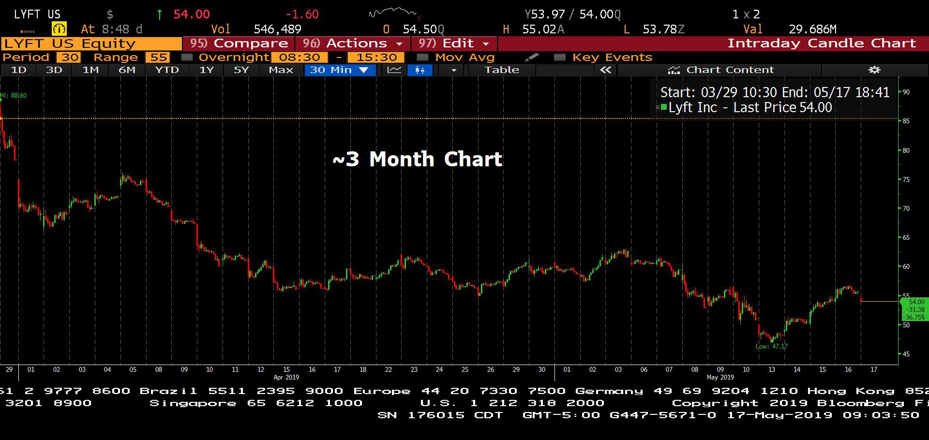Click the Apr 2019 axis label
Image resolution: width=929 pixels, height=440 pixels.
coord(286,377)
